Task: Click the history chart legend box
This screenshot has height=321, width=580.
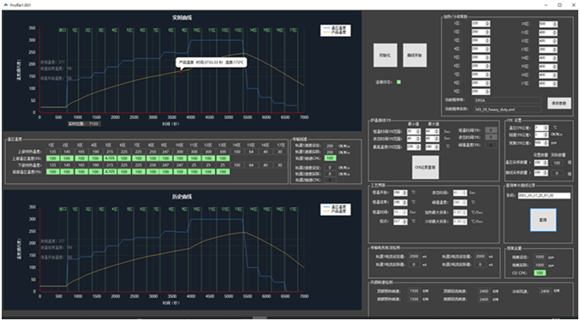Action: click(x=335, y=210)
